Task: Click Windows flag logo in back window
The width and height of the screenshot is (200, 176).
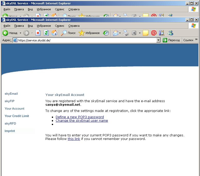Action: (193, 9)
